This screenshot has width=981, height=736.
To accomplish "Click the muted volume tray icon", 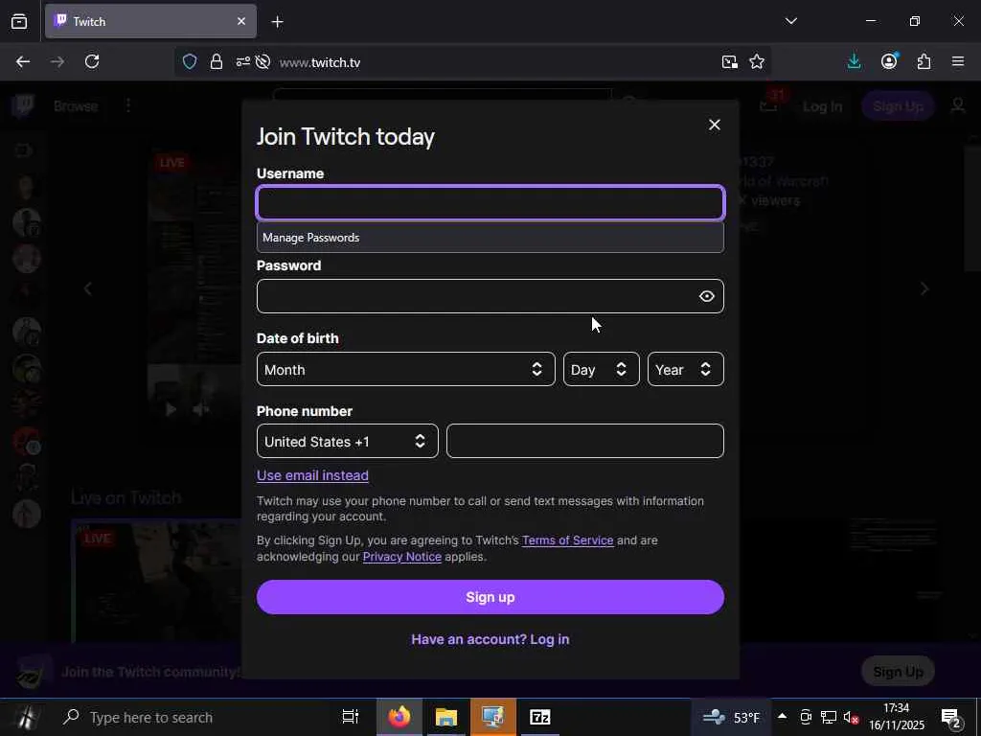I will click(x=851, y=717).
